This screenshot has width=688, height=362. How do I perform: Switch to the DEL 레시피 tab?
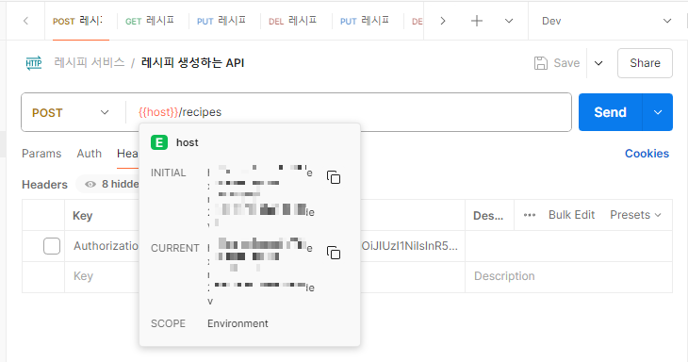[293, 21]
